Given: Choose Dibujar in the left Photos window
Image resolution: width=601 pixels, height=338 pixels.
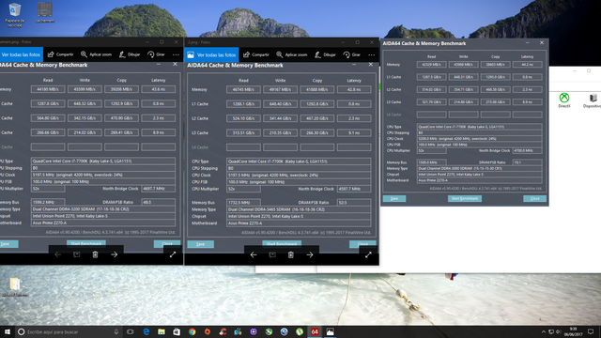Looking at the screenshot, I should (x=130, y=54).
